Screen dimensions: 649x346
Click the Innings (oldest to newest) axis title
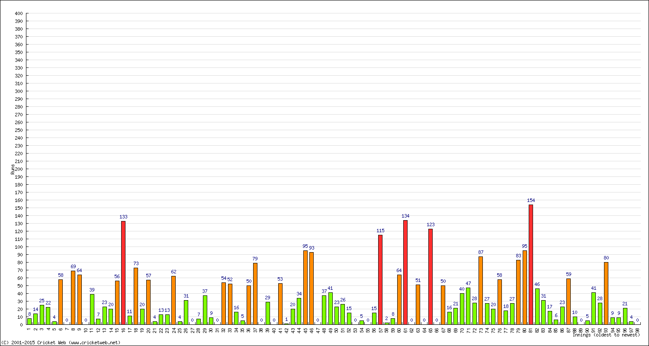tap(606, 335)
